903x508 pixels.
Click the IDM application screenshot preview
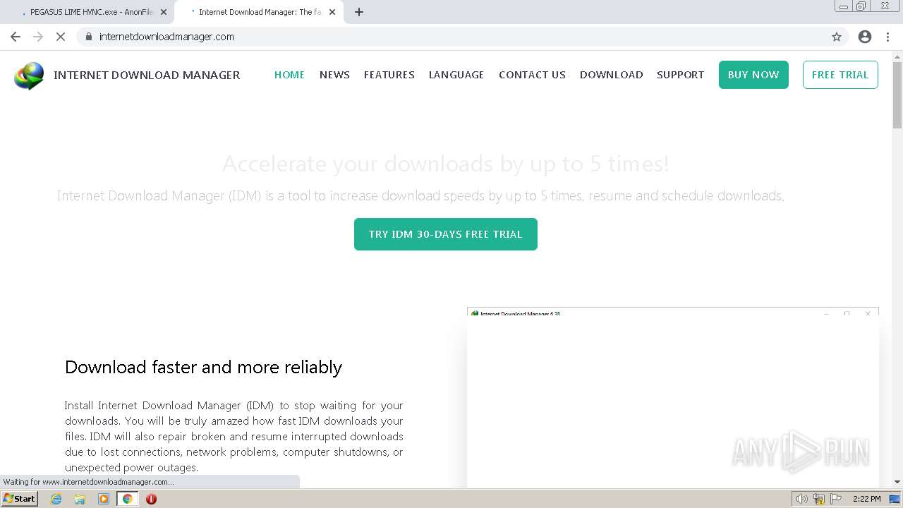pos(673,397)
